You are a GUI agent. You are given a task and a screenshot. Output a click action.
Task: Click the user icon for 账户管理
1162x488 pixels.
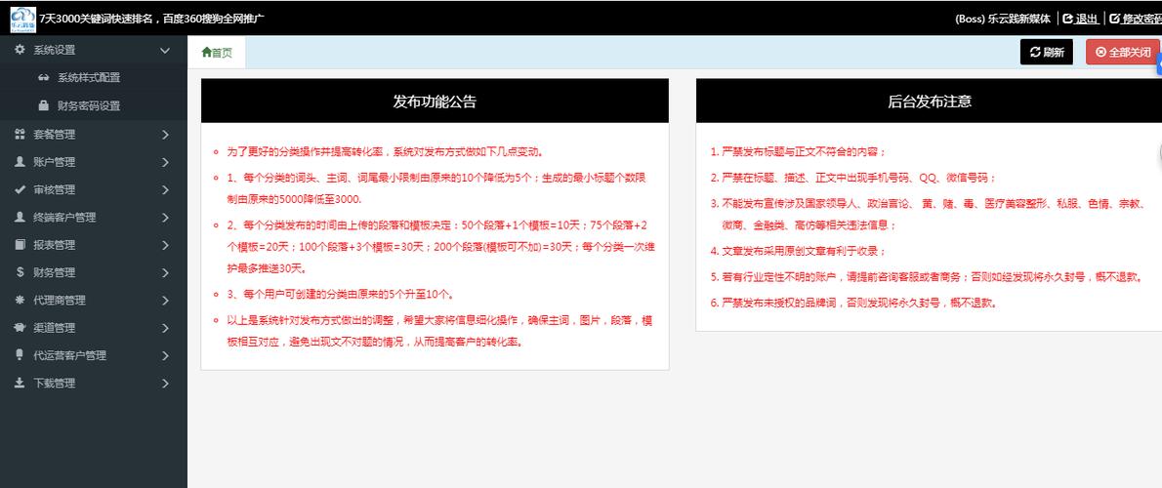coord(20,162)
